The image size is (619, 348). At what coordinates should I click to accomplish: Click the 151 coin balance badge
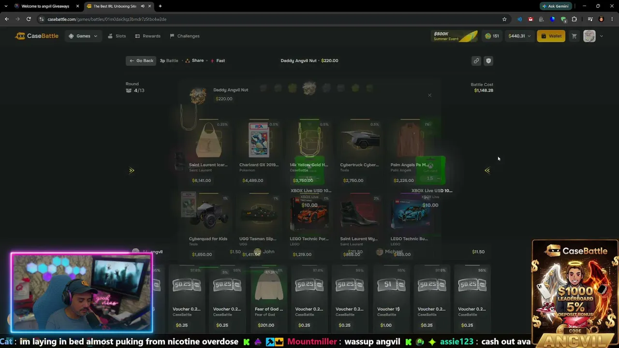click(492, 36)
